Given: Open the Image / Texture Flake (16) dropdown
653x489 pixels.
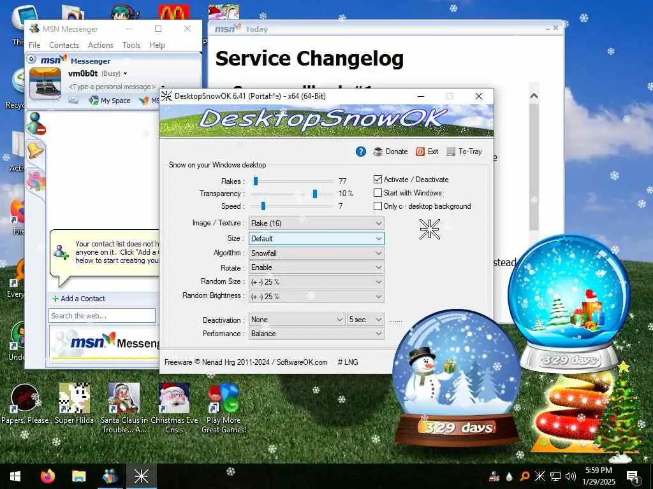Looking at the screenshot, I should pyautogui.click(x=316, y=223).
